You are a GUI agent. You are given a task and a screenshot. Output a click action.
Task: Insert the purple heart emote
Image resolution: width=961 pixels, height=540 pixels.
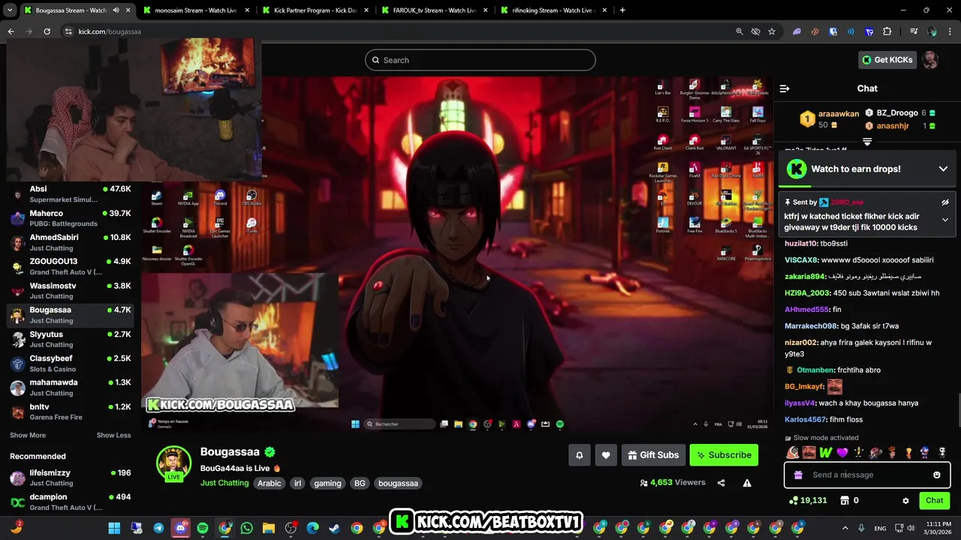pos(842,452)
